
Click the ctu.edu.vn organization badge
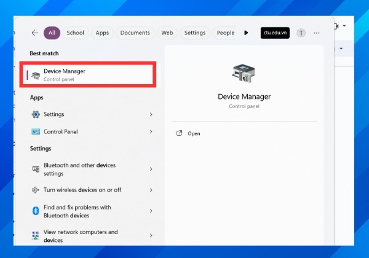point(275,33)
